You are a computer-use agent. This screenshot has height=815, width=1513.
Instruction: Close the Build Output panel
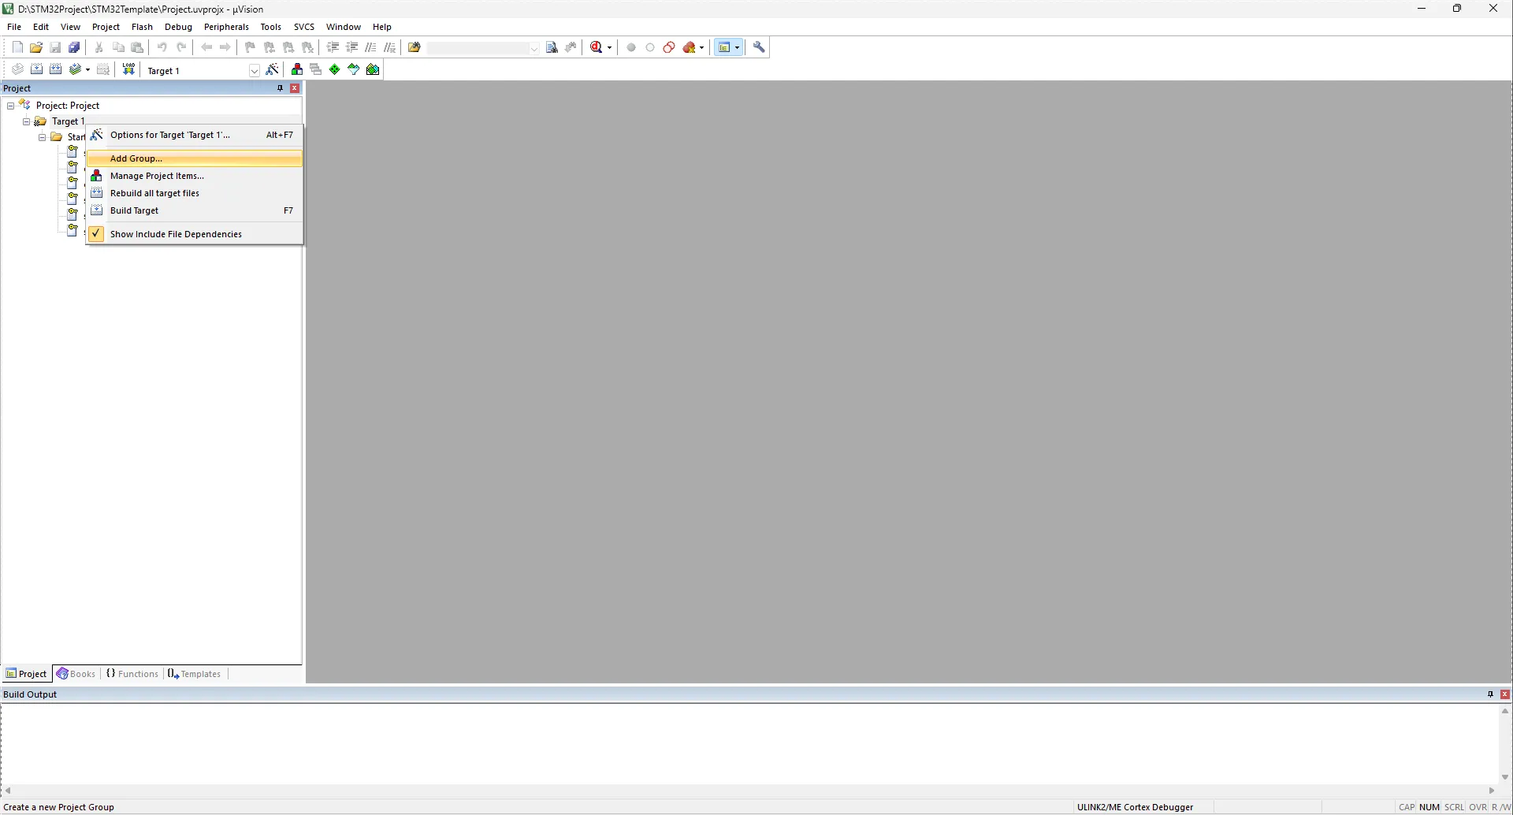pos(1505,694)
